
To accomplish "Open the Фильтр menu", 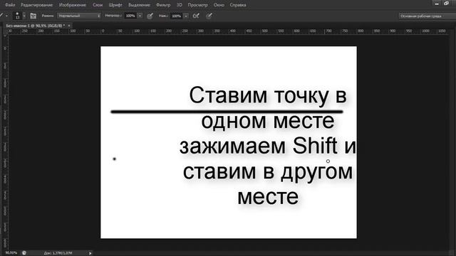I will click(163, 5).
